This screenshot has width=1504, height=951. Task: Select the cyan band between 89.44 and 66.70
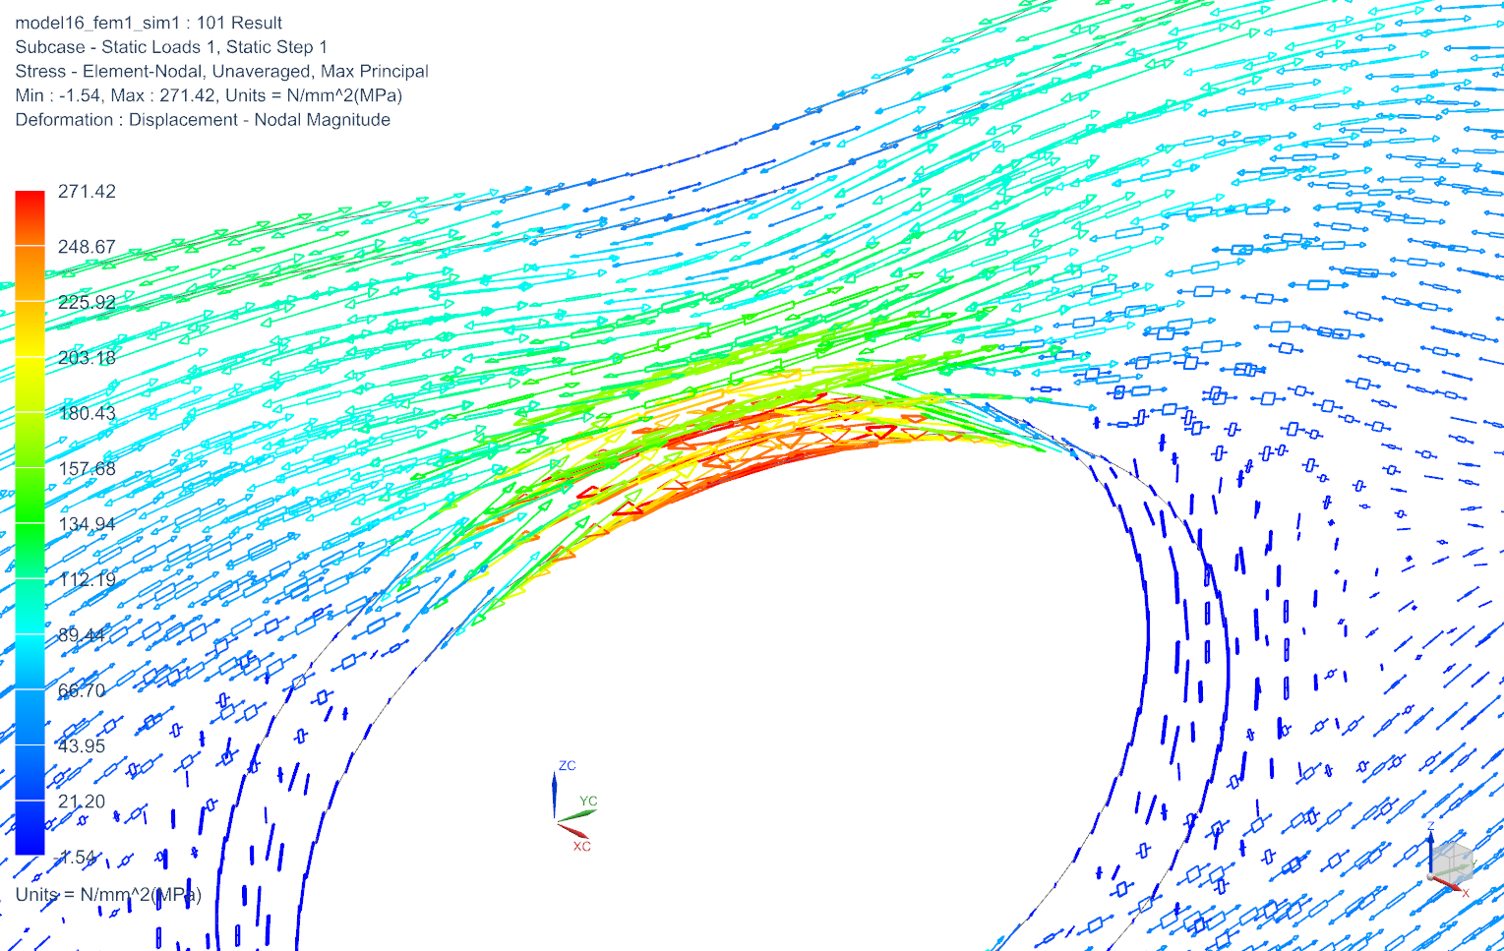click(x=30, y=662)
